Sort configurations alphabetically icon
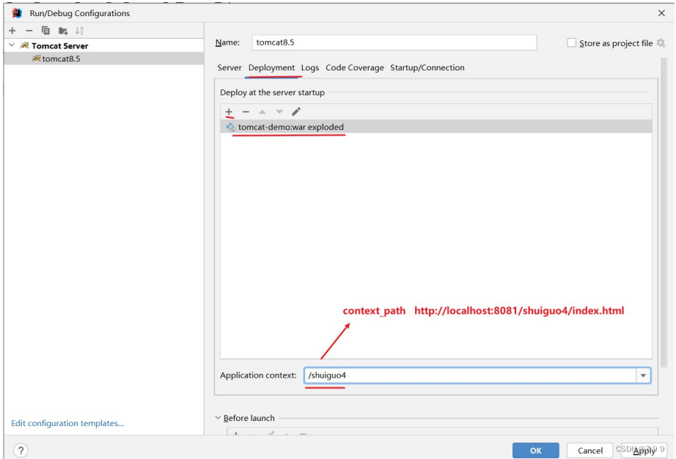Viewport: 676px width, 459px height. pos(79,31)
